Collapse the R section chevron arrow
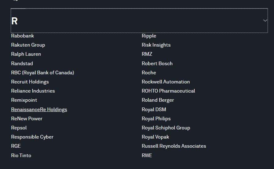274x169 pixels. click(265, 21)
